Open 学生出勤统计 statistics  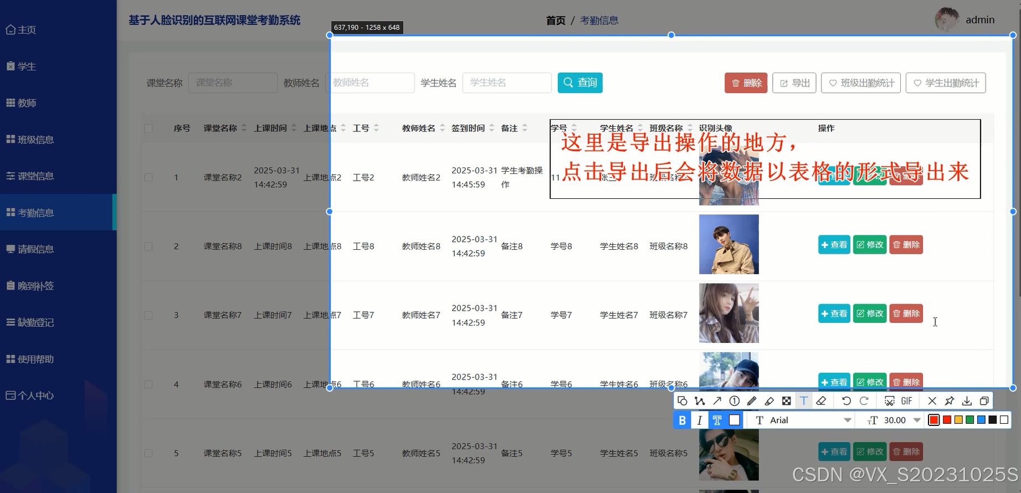[946, 83]
